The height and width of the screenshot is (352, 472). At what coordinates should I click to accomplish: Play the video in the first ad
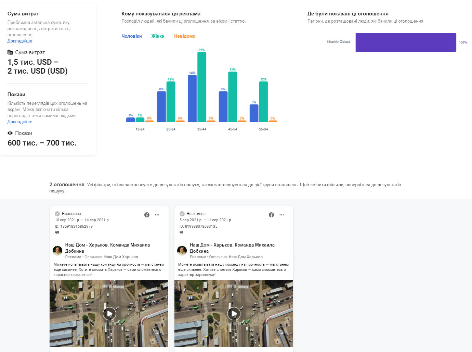tap(109, 313)
